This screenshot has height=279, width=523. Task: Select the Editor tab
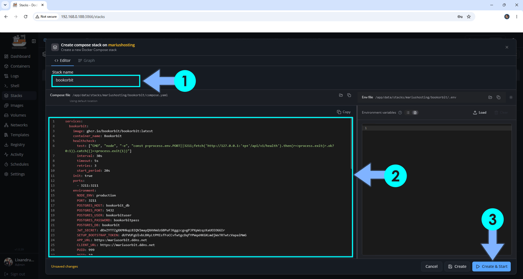click(63, 60)
